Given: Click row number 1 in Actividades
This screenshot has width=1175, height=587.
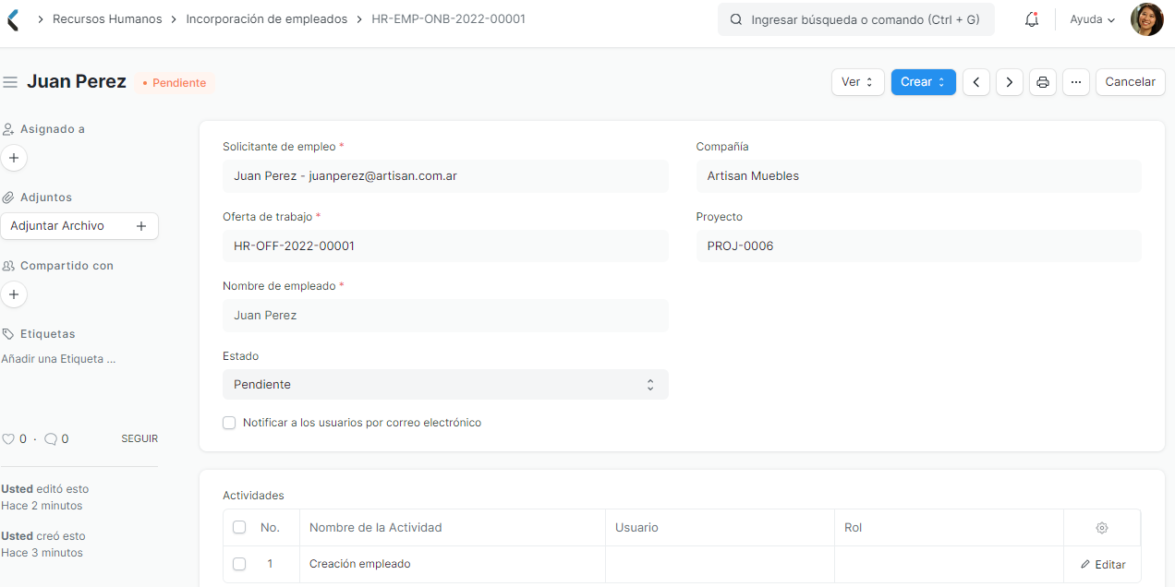Looking at the screenshot, I should 271,564.
